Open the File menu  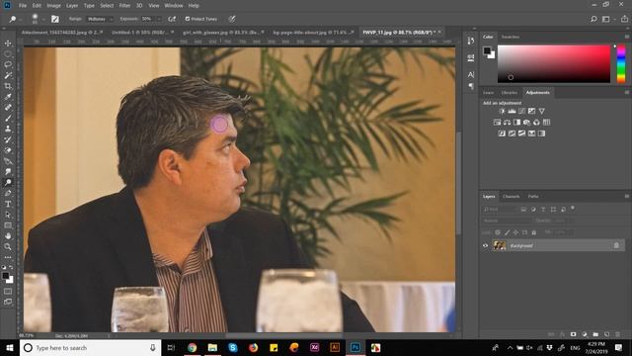point(23,6)
